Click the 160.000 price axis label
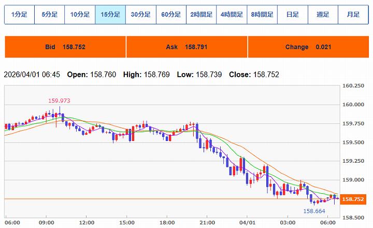Image resolution: width=373 pixels, height=228 pixels. point(355,104)
